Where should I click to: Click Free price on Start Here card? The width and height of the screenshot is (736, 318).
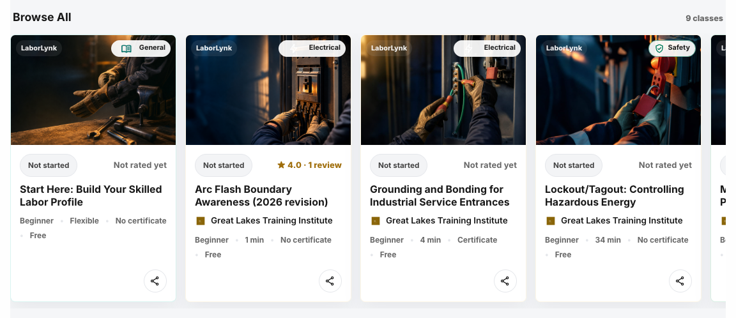(38, 236)
